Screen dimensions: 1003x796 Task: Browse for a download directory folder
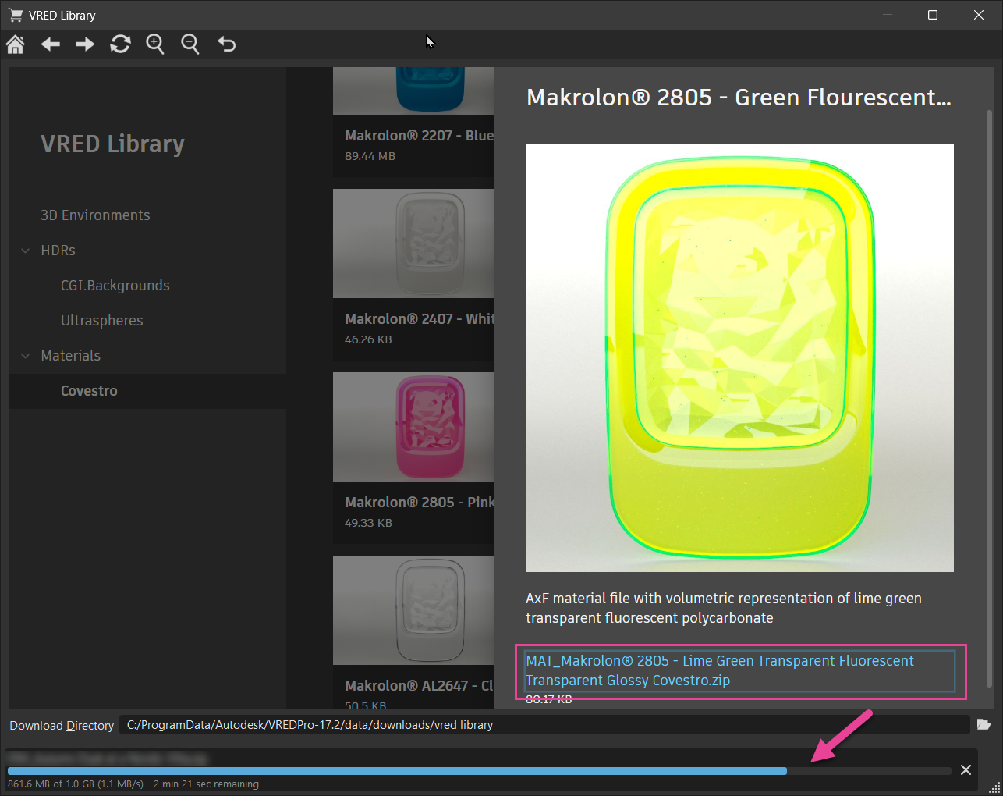[x=984, y=725]
